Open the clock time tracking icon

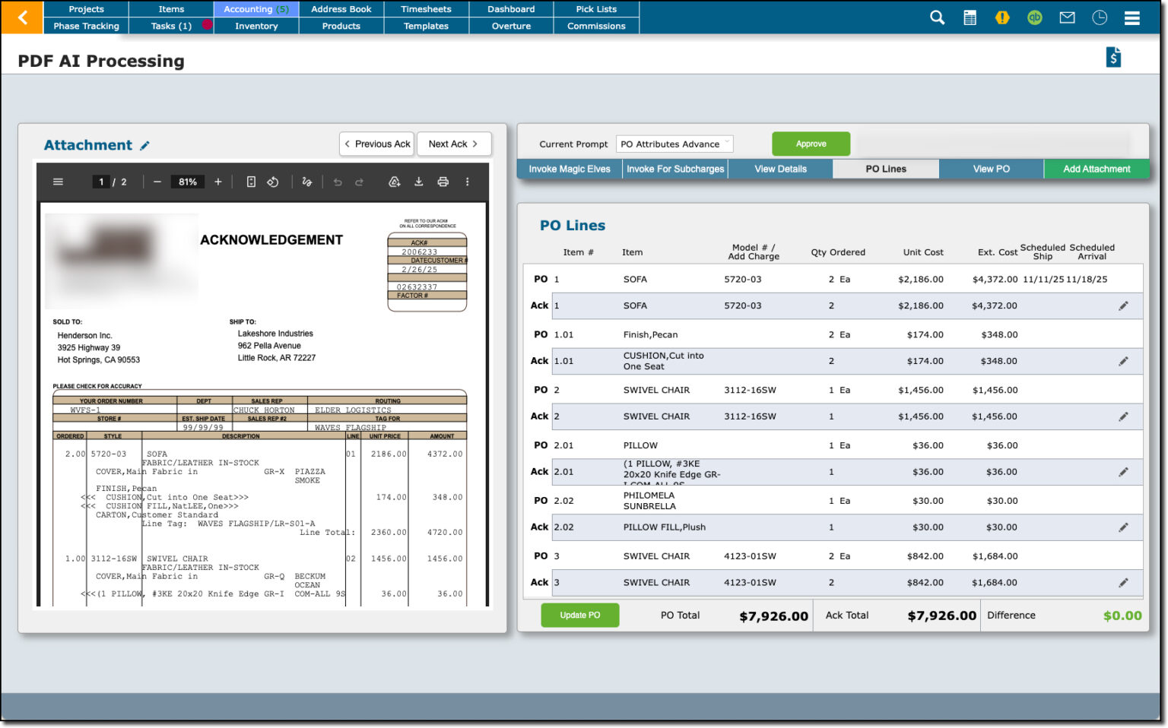[x=1100, y=17]
